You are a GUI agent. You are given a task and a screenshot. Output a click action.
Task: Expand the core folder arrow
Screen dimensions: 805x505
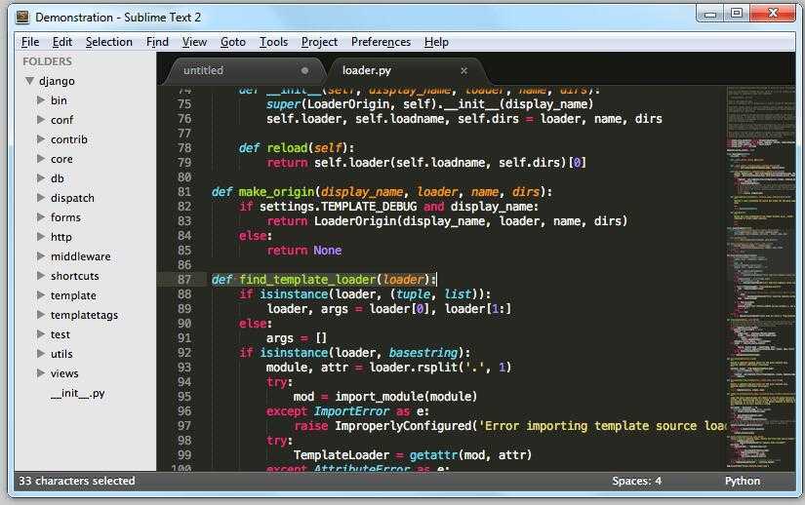click(x=41, y=158)
